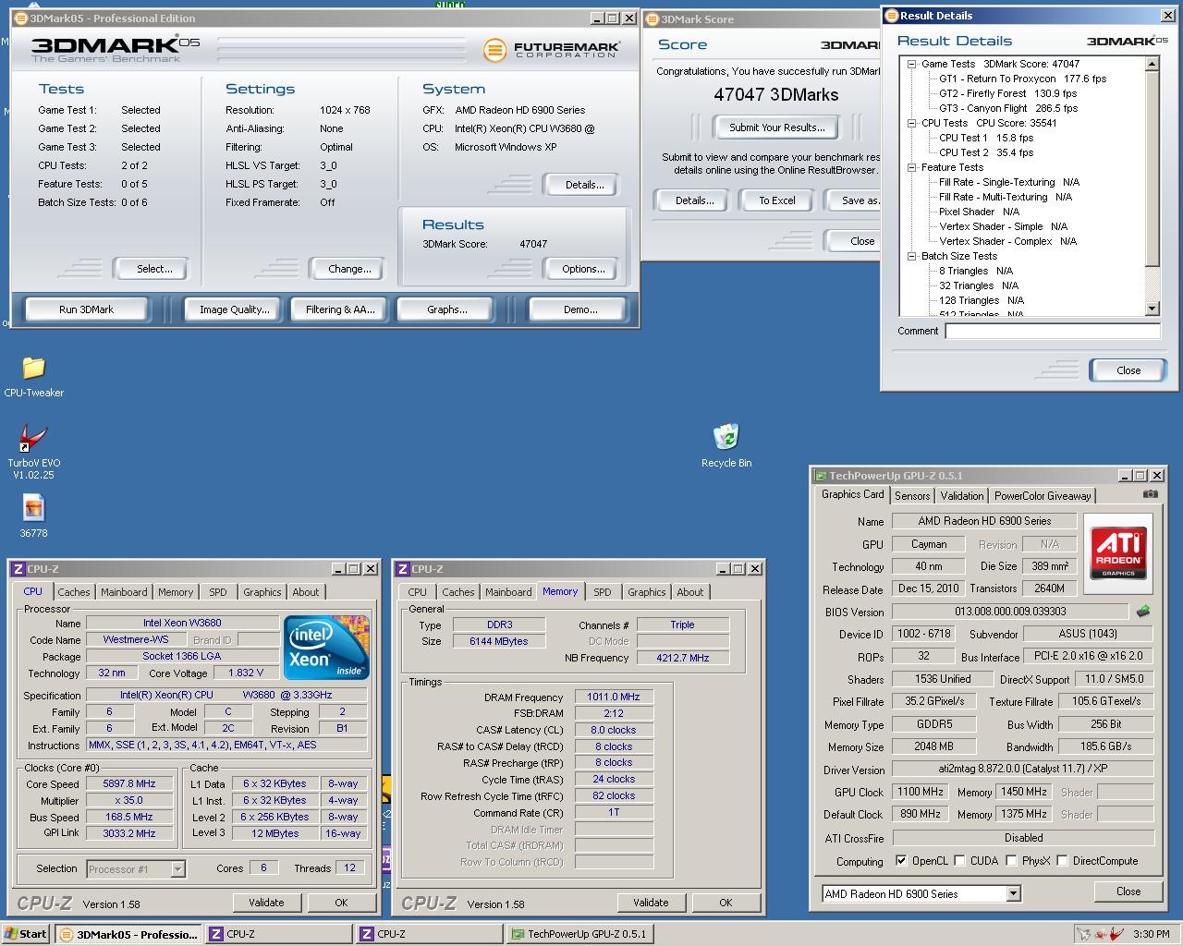Click the 3DMark05 logo in main window

pyautogui.click(x=116, y=49)
